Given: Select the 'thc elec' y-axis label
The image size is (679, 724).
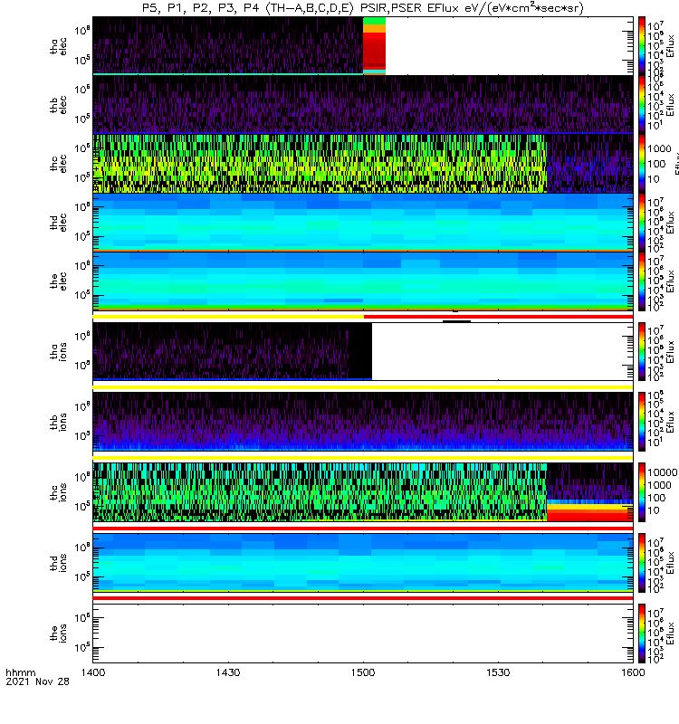Looking at the screenshot, I should (x=59, y=164).
